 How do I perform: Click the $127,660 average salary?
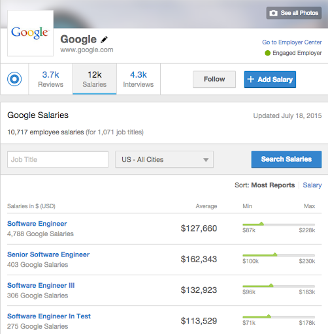click(x=199, y=228)
